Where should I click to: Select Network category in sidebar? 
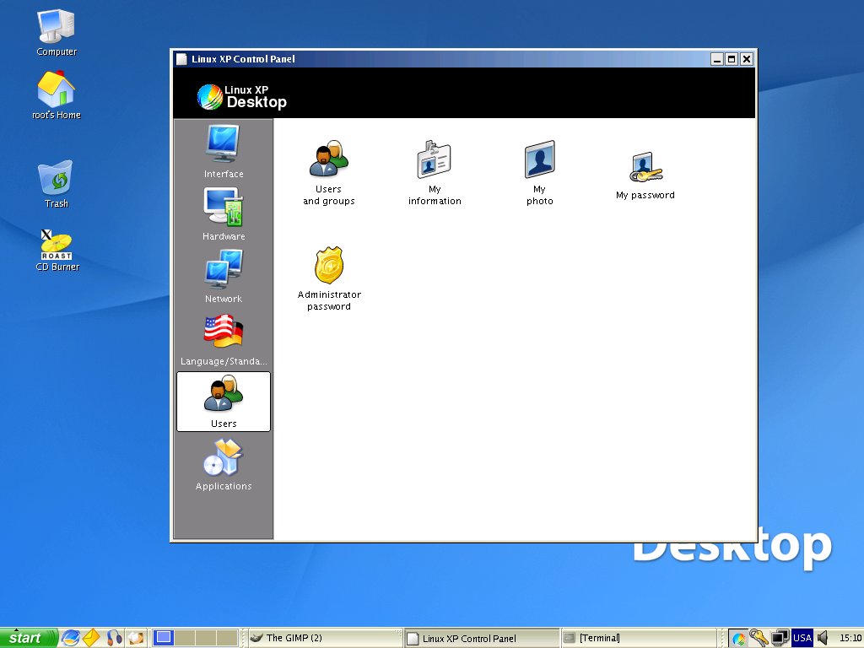pyautogui.click(x=223, y=276)
